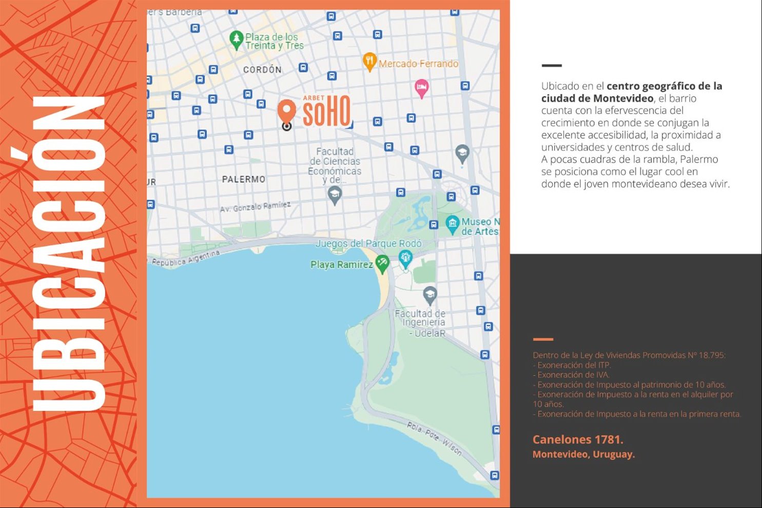Select the green Plaza de los Treinta y Tres pin
Viewport: 762px width, 508px height.
point(236,40)
